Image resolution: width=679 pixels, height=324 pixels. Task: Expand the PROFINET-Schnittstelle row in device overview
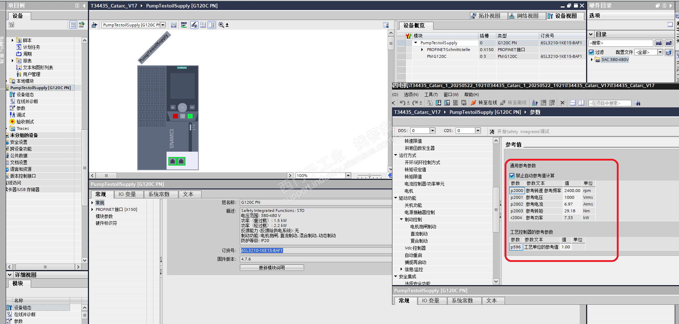(422, 50)
